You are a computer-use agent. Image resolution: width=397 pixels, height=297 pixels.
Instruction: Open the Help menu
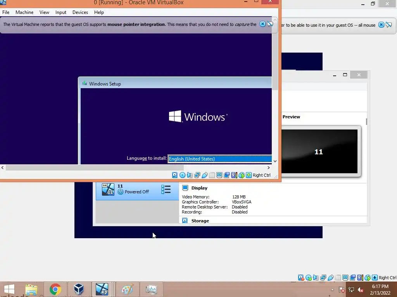(x=99, y=12)
